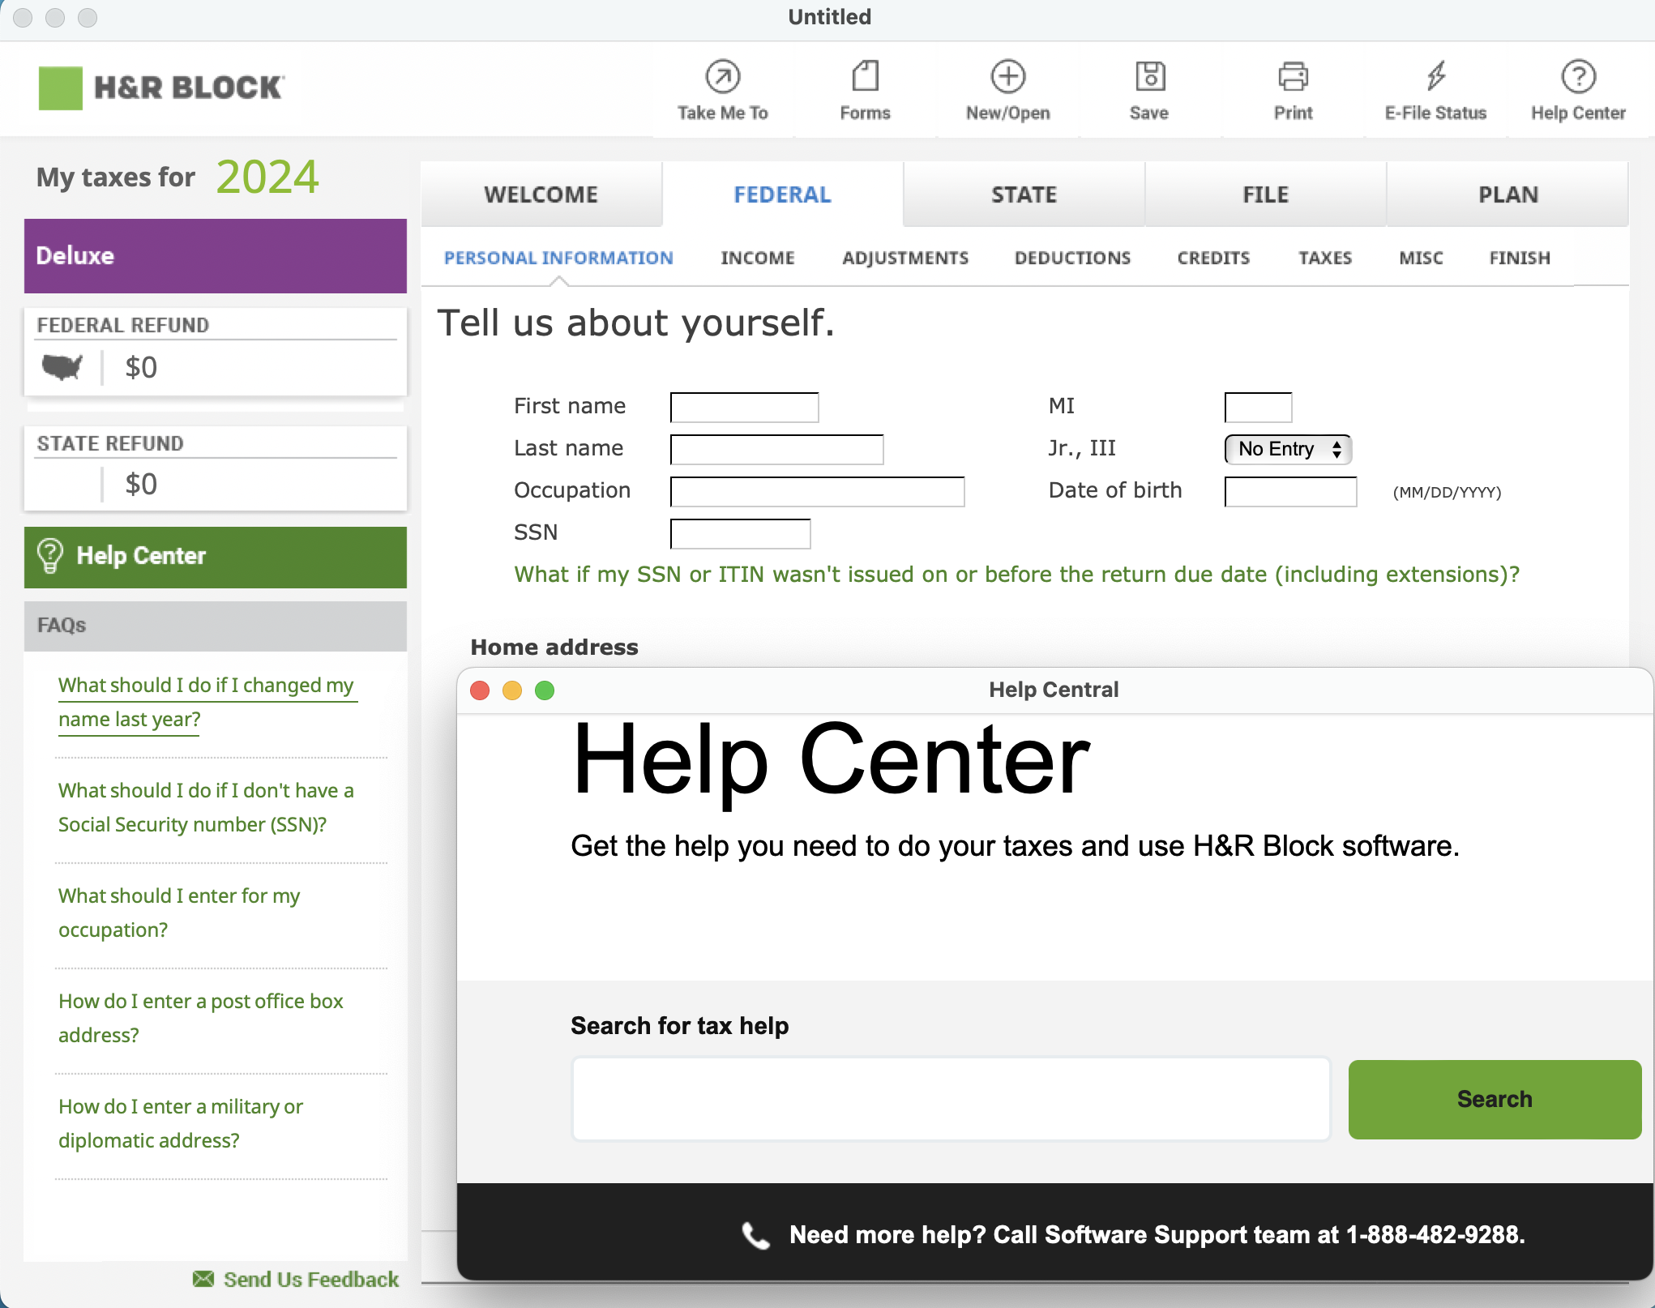The image size is (1655, 1308).
Task: Click the phone icon next to Software Support
Action: coord(755,1235)
